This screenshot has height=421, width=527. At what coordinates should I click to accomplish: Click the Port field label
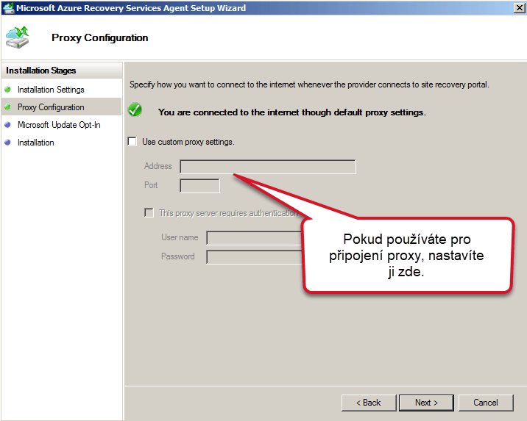151,185
